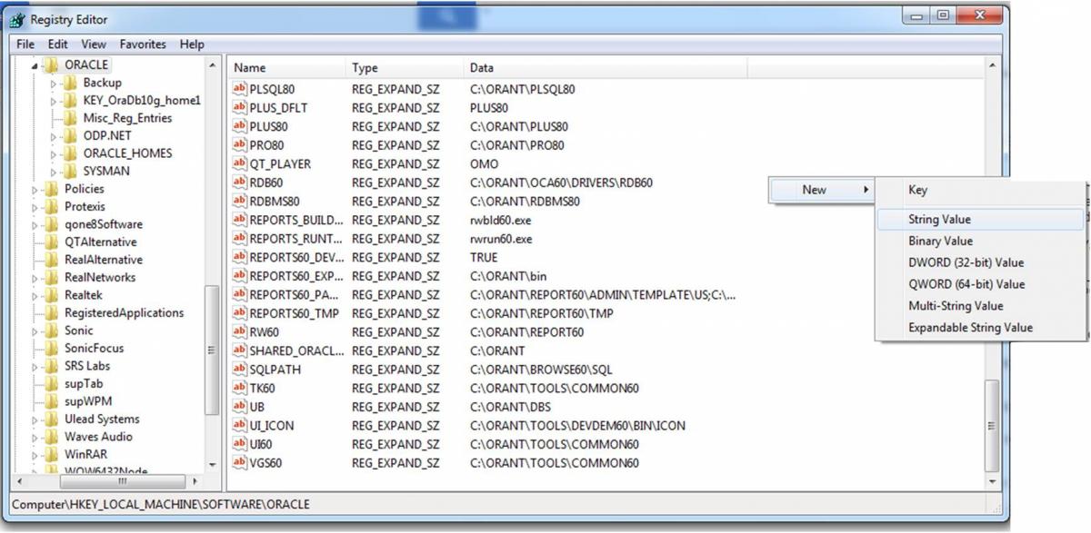Viewport: 1091px width, 533px height.
Task: Click the string icon beside UI_ICON
Action: [240, 425]
